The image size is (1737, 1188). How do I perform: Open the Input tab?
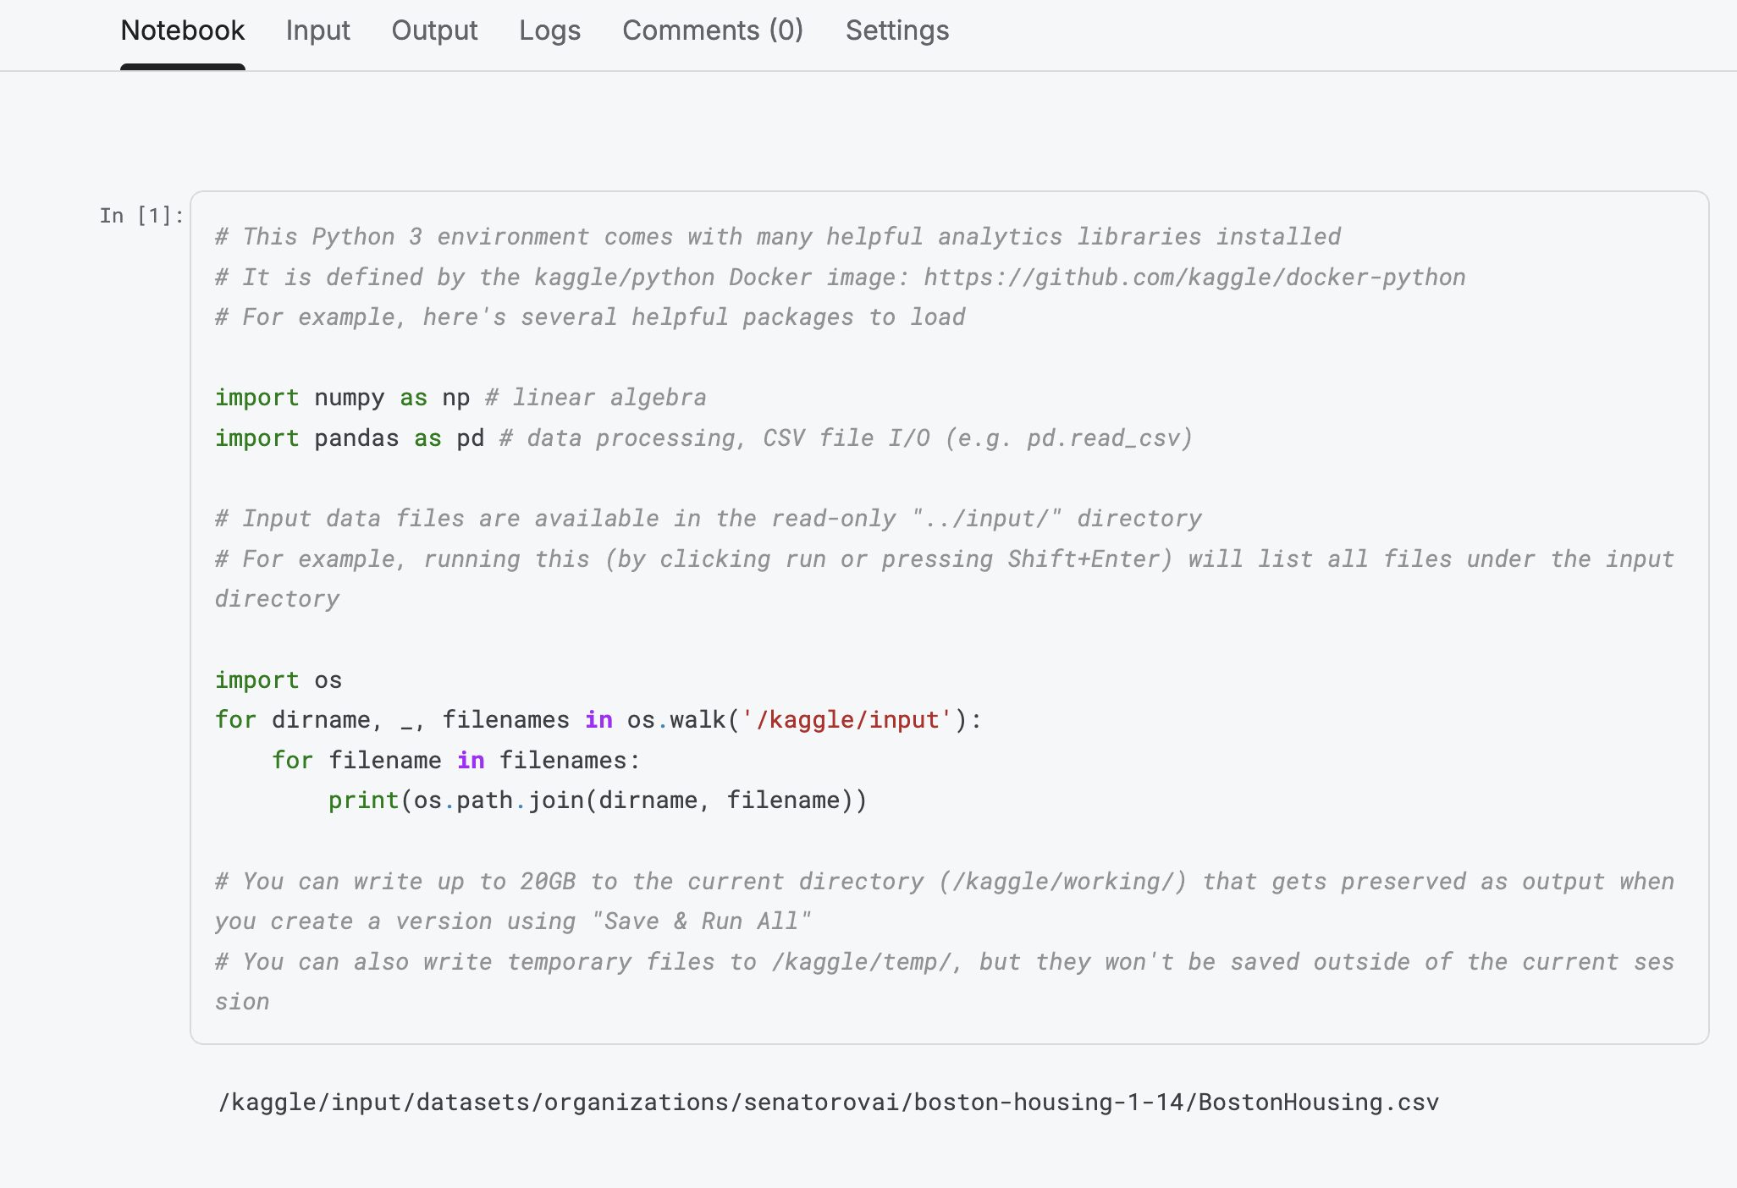pos(317,30)
